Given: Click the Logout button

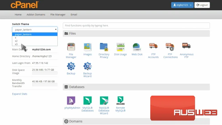Looking at the screenshot, I should click(202, 5).
